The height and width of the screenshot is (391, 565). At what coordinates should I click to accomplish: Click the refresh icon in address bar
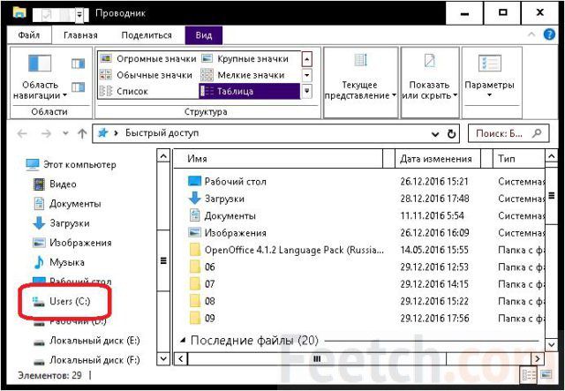[x=451, y=134]
